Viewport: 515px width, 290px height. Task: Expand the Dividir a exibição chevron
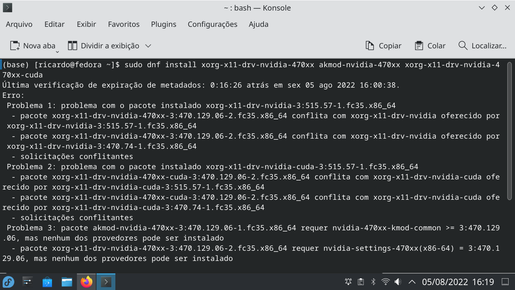(x=148, y=46)
